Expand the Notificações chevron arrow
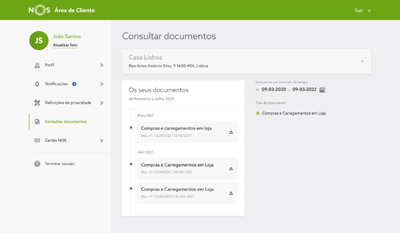This screenshot has height=233, width=400. (x=102, y=84)
